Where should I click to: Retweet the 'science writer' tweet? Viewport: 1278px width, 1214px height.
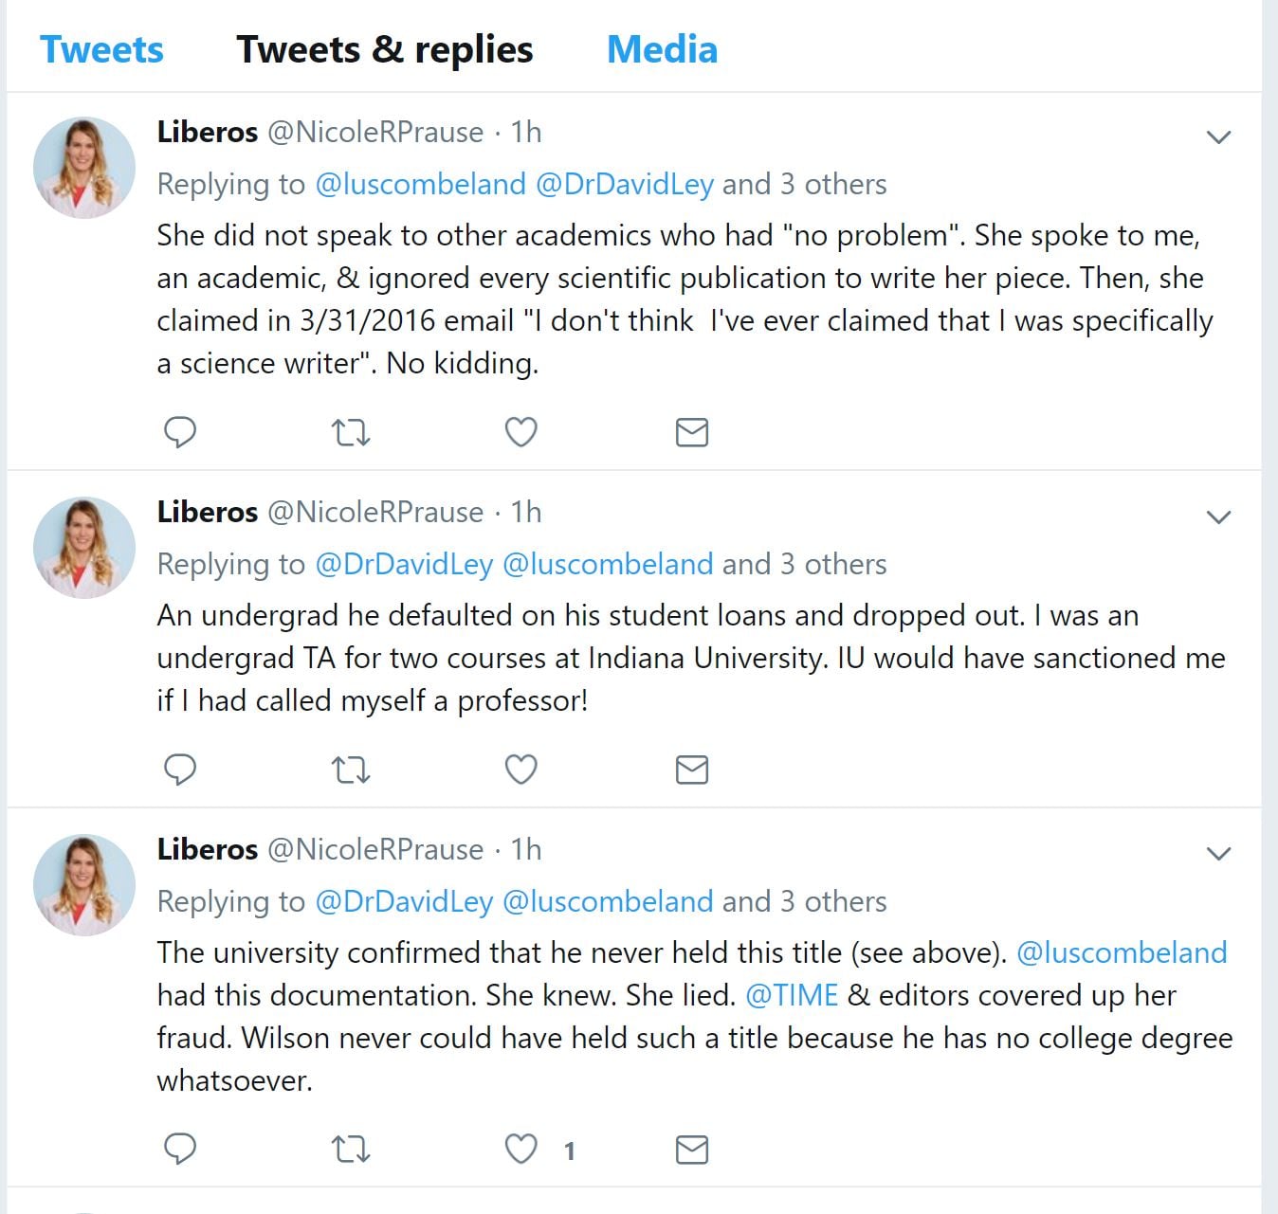351,433
